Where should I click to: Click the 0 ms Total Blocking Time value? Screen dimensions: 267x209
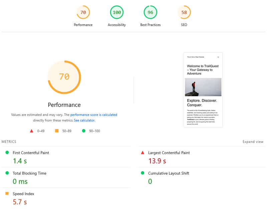click(x=20, y=182)
